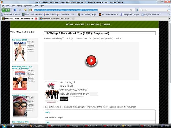171x128 pixels.
Task: Click in the Google search box
Action: tap(154, 10)
